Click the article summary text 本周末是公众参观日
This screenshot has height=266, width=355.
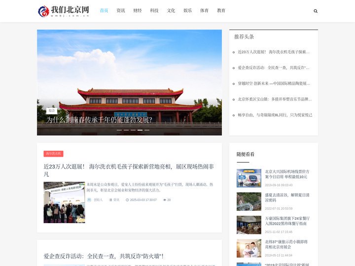pos(150,187)
